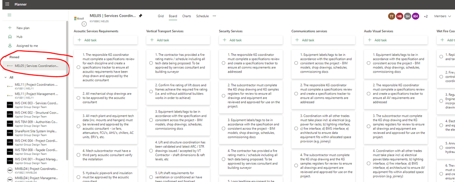The height and width of the screenshot is (182, 455).
Task: Add task in Acoustic Services Requirements column
Action: [x=106, y=40]
